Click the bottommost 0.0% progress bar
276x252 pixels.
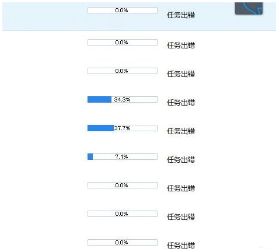coord(123,242)
